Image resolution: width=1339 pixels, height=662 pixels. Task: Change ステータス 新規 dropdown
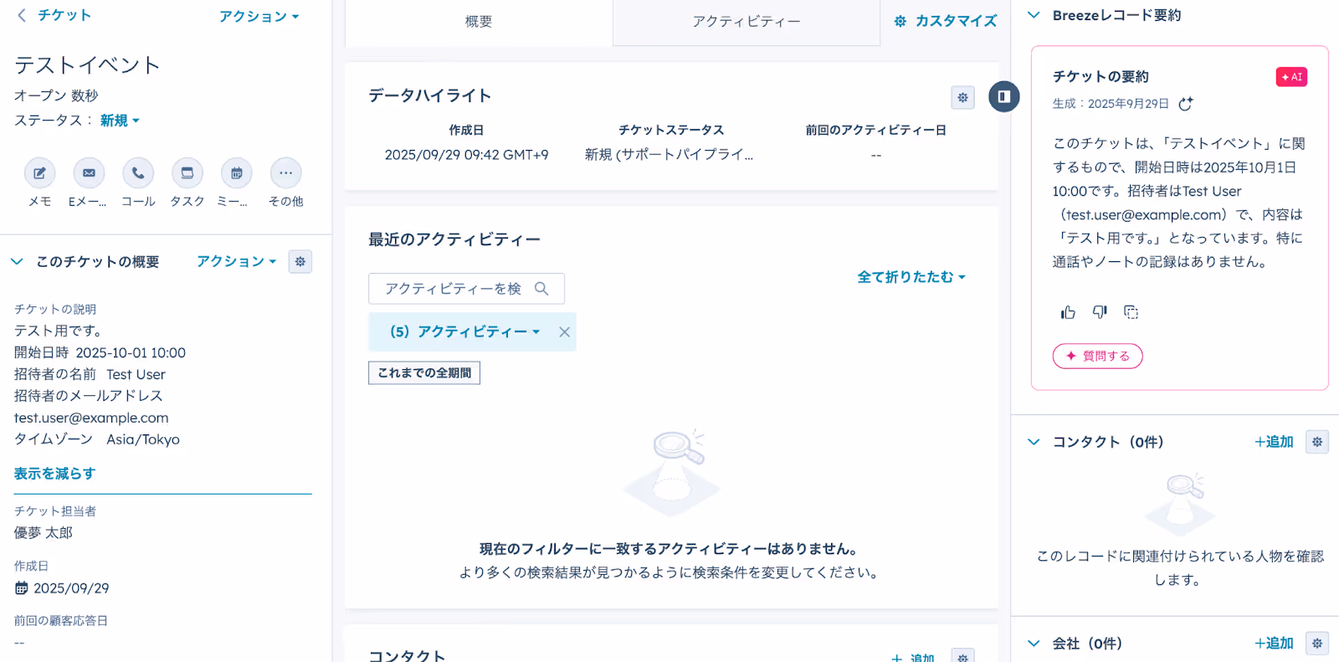click(120, 121)
